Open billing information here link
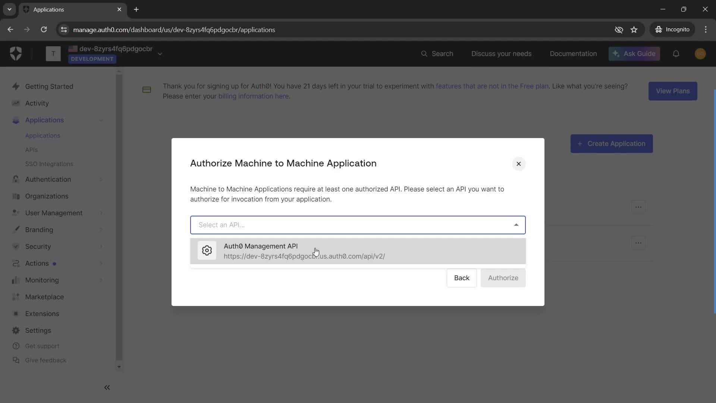The width and height of the screenshot is (716, 403). point(254,96)
